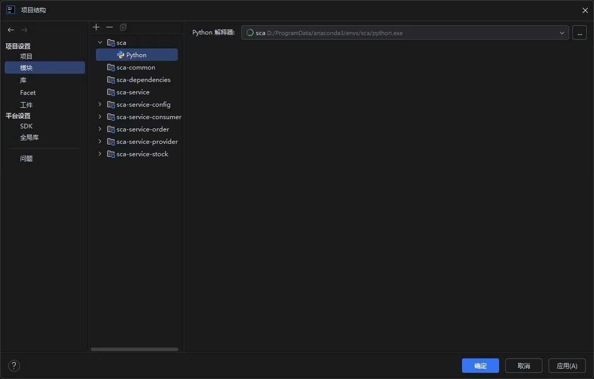Select the Python facet under sca
Image resolution: width=594 pixels, height=379 pixels.
tap(136, 55)
